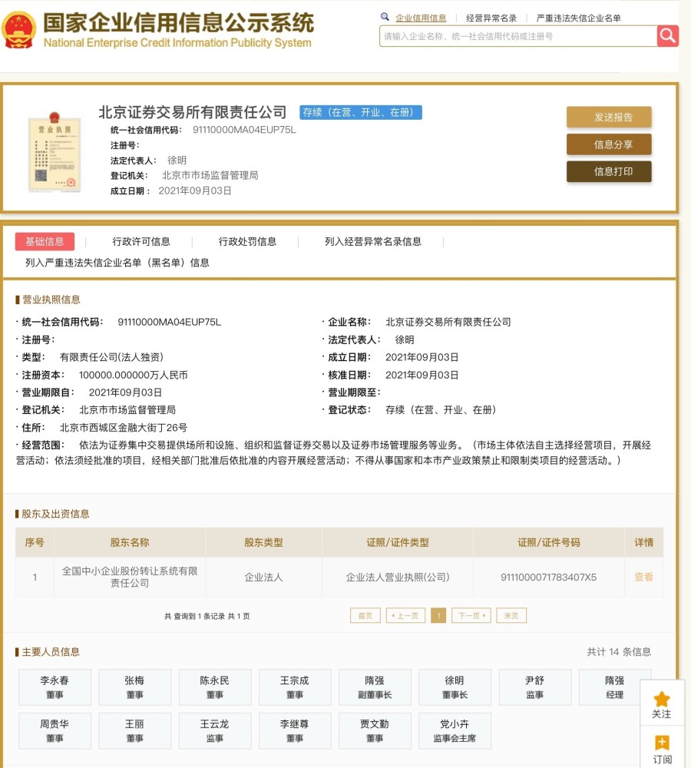Click the type value 有限责任公司(法人独资)
This screenshot has width=691, height=768.
coord(111,358)
